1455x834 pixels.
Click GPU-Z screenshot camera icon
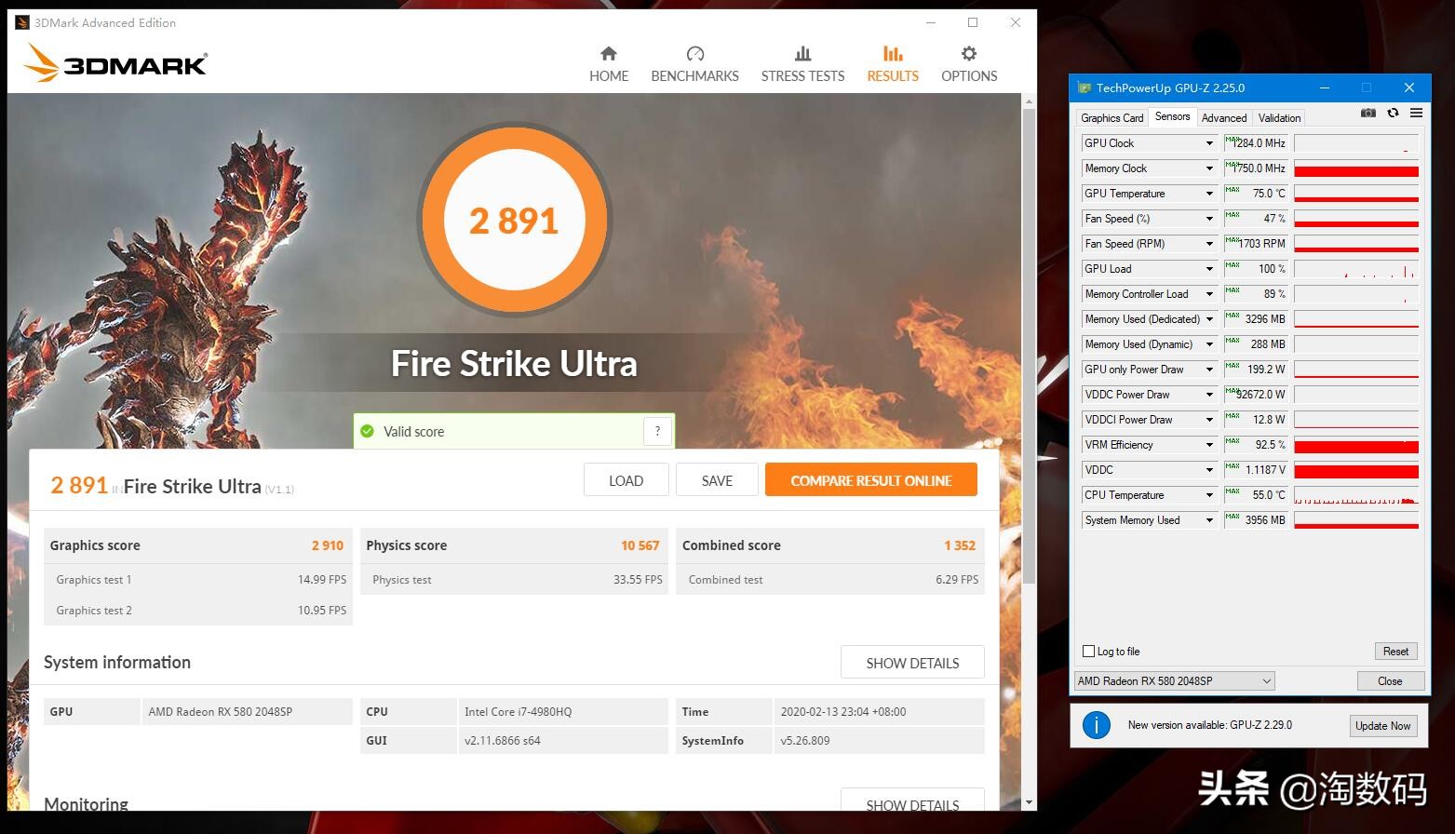1367,114
